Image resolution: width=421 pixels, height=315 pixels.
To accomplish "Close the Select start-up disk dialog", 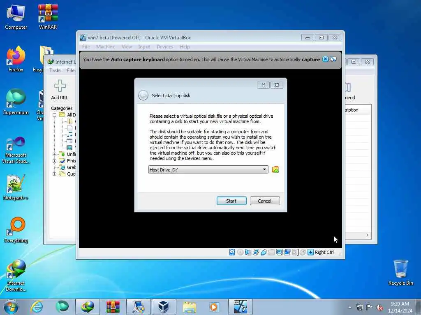I will (x=277, y=85).
